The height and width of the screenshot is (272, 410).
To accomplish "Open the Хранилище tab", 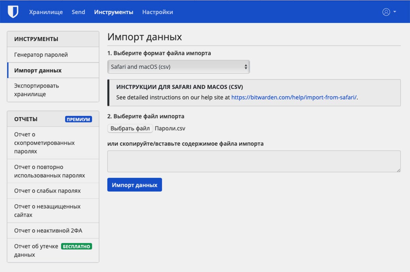I will coord(46,12).
